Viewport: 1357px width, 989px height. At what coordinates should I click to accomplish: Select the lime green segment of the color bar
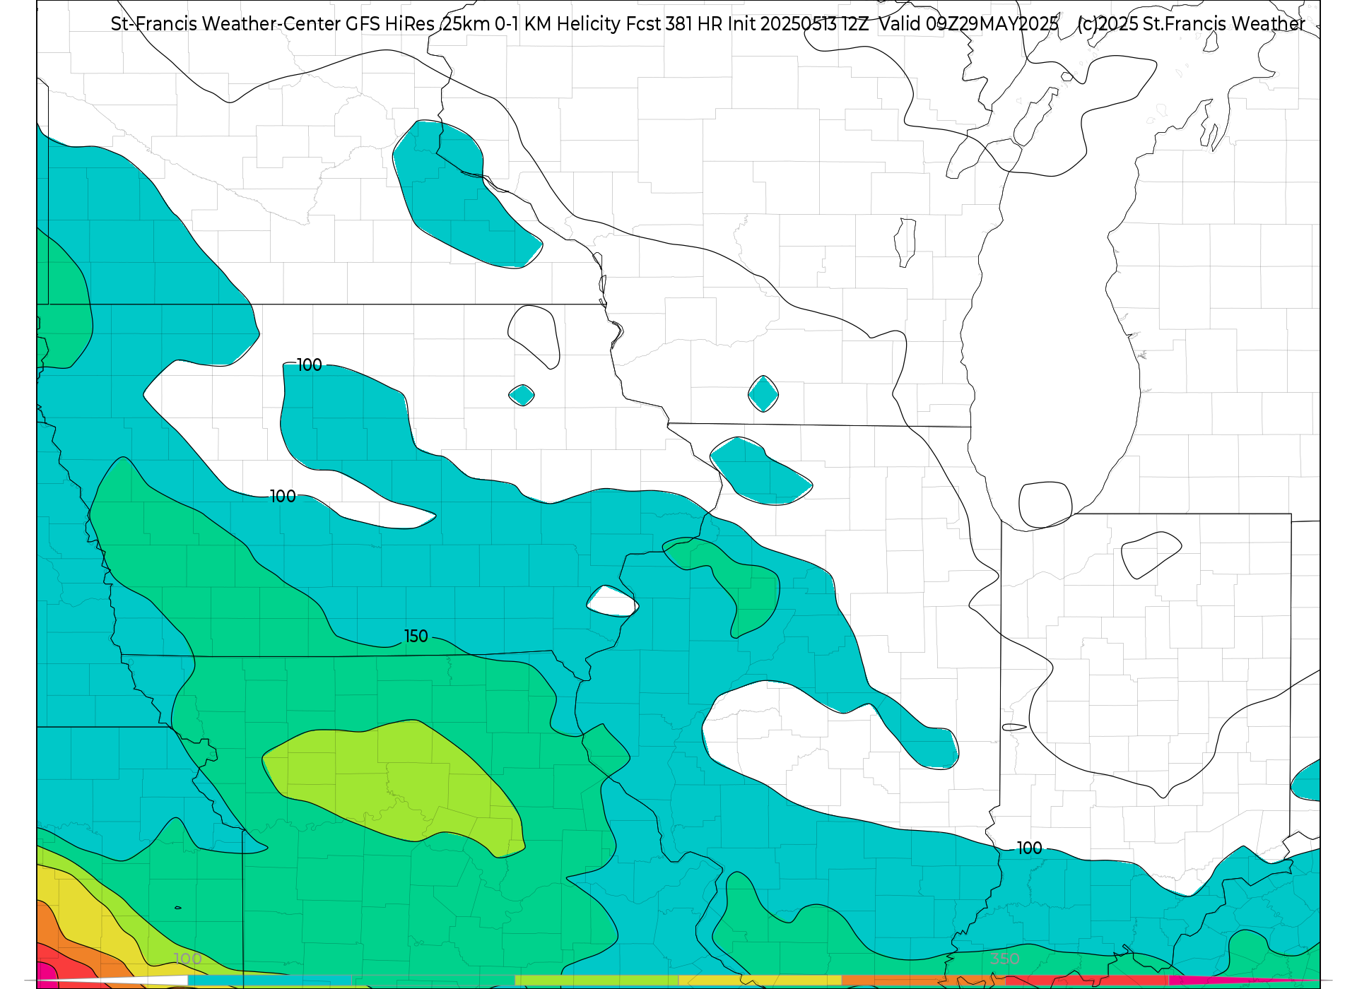click(x=597, y=981)
